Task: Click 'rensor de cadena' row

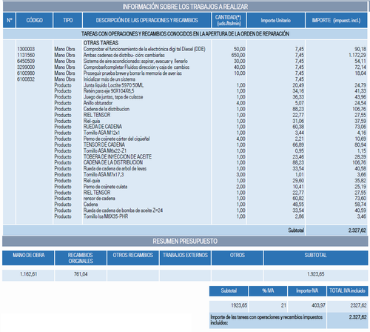Action: [99, 199]
